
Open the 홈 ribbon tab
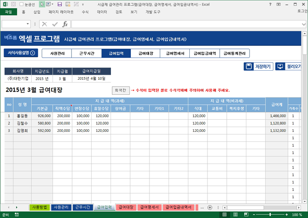pyautogui.click(x=24, y=12)
